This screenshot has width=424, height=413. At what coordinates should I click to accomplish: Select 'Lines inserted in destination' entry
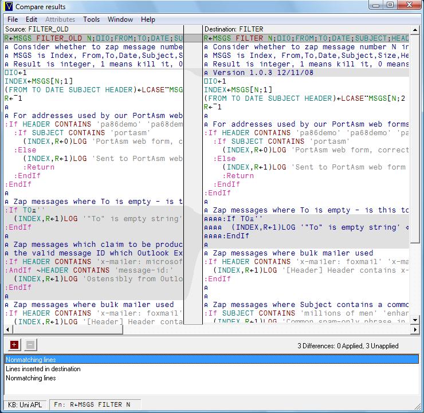pyautogui.click(x=43, y=369)
